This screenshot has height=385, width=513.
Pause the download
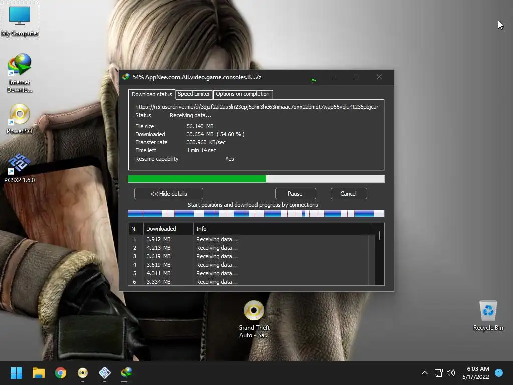[295, 194]
